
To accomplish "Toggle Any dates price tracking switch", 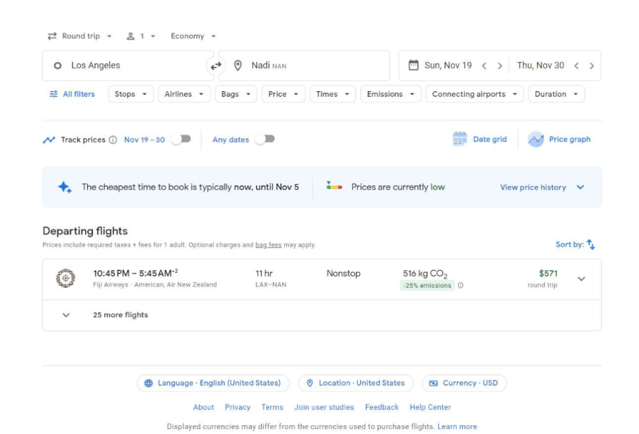I will [265, 139].
